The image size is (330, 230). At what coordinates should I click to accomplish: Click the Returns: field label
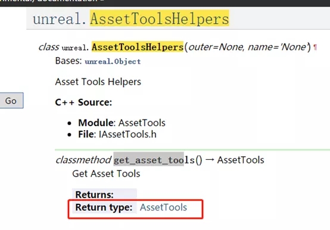pos(94,194)
